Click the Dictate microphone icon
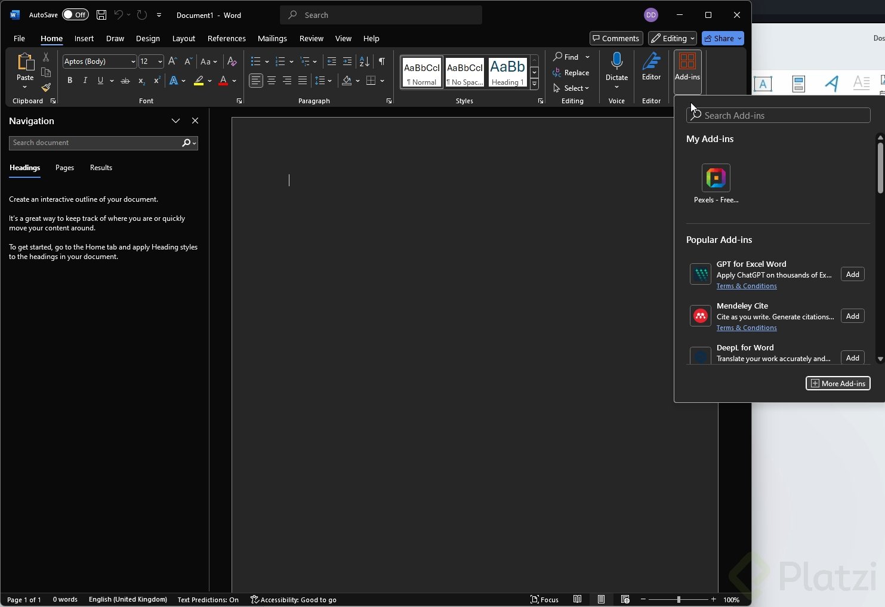The width and height of the screenshot is (885, 607). 616,61
